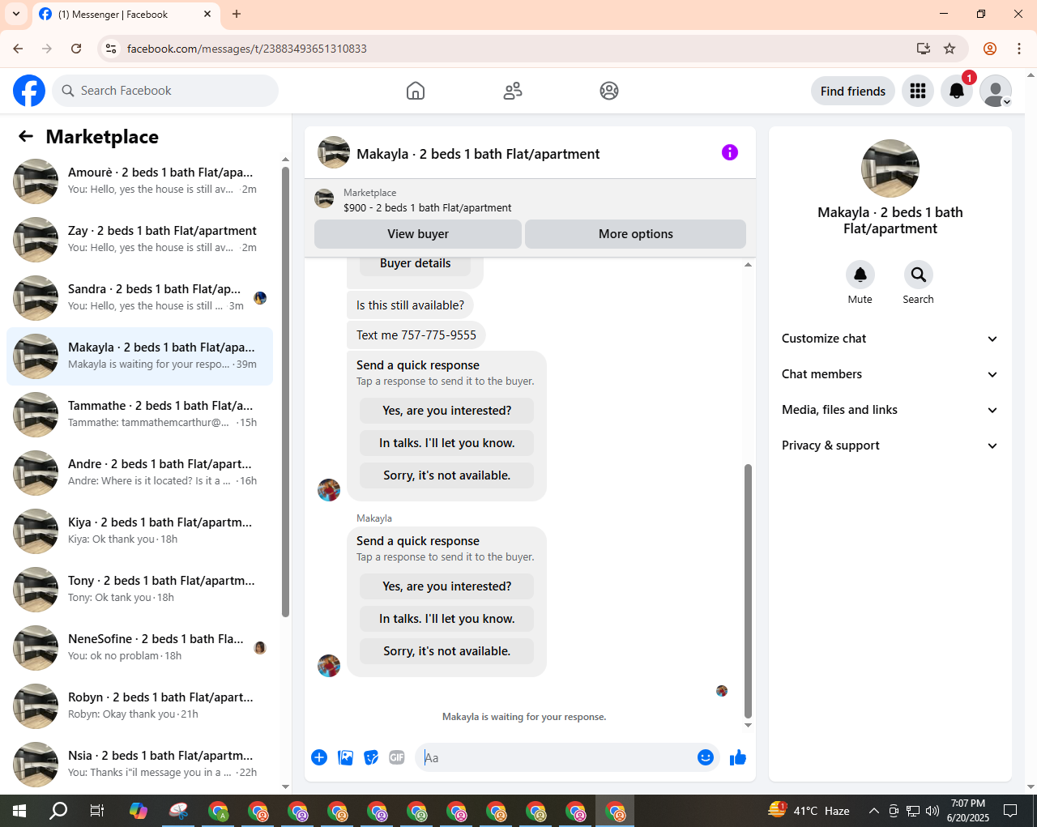Open Task View on taskbar
This screenshot has width=1037, height=827.
pos(97,811)
